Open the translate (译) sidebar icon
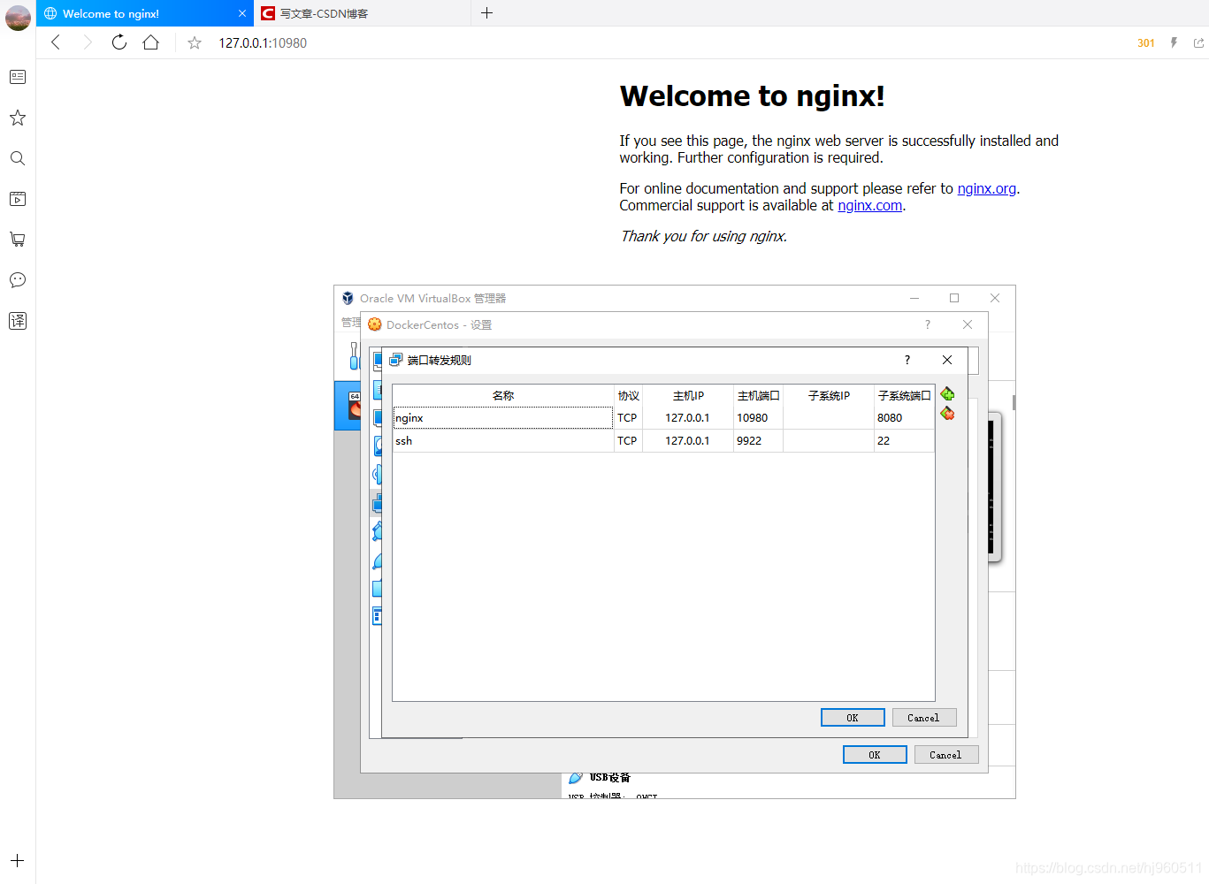The height and width of the screenshot is (884, 1209). pos(18,321)
